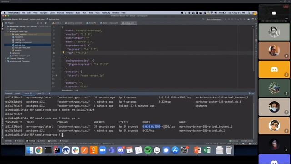Click the IntelliJ IDEA Dock icon
Image resolution: width=291 pixels, height=164 pixels.
pyautogui.click(x=57, y=150)
